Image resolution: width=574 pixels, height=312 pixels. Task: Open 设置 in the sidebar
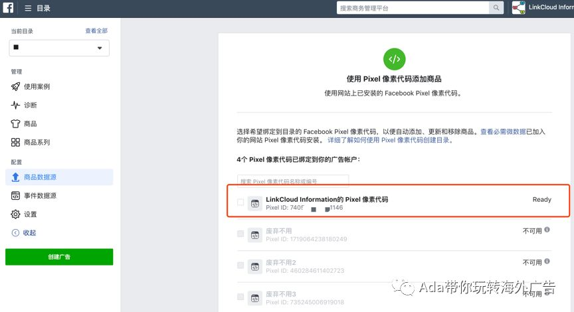(31, 214)
